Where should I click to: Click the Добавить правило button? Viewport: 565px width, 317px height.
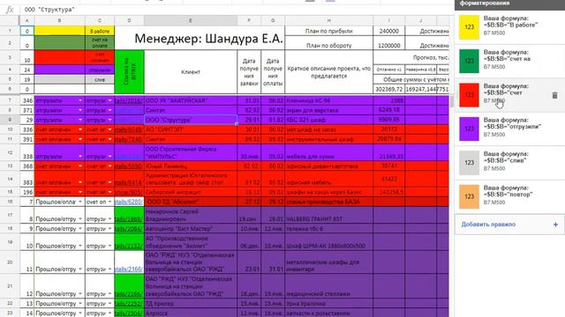click(x=509, y=225)
